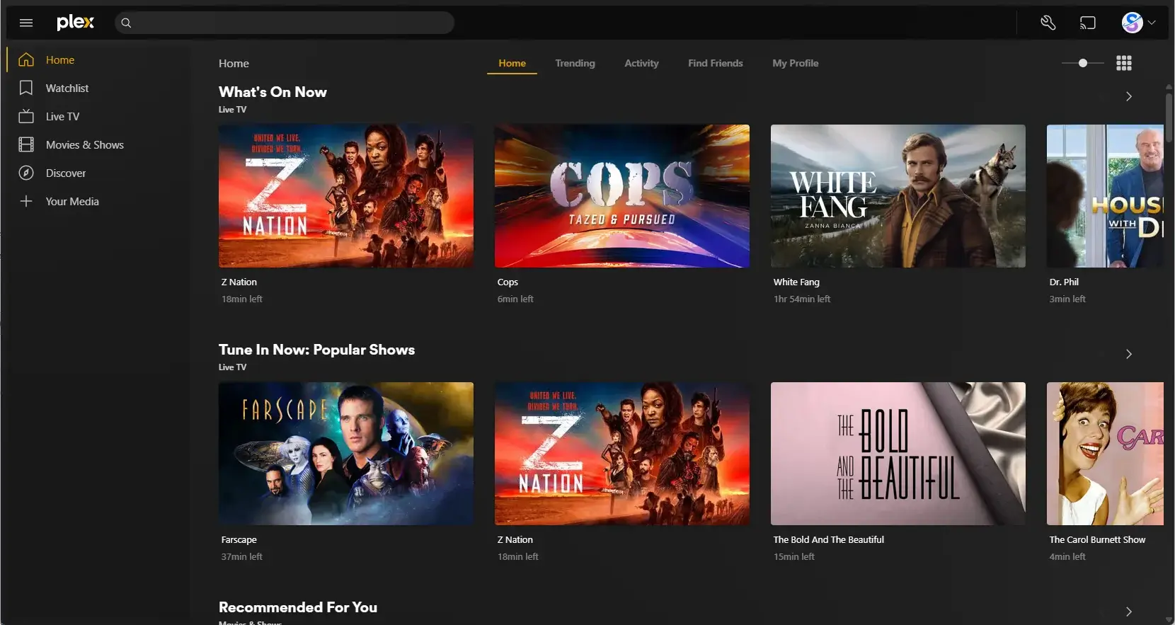Open the settings wrench icon
Screen dimensions: 1175x625
tap(1048, 23)
